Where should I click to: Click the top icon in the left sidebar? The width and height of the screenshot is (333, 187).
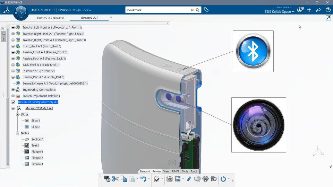pyautogui.click(x=3, y=28)
